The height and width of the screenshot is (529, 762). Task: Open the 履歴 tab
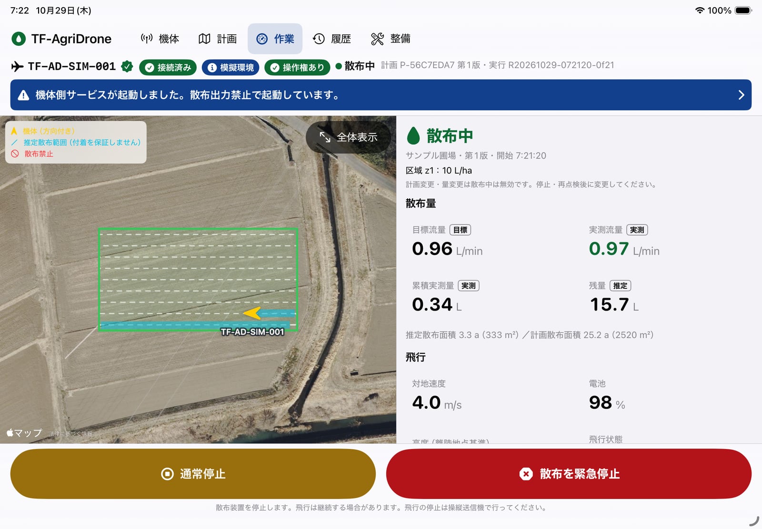pos(332,39)
